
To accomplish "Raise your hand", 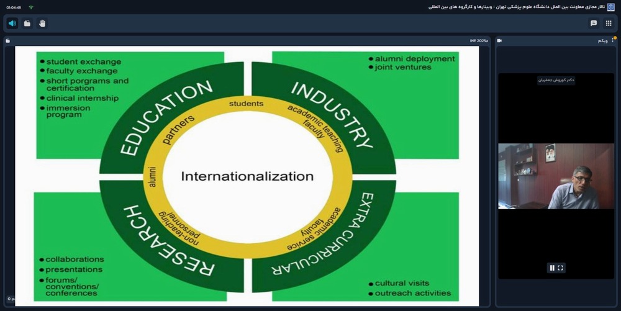I will tap(42, 24).
